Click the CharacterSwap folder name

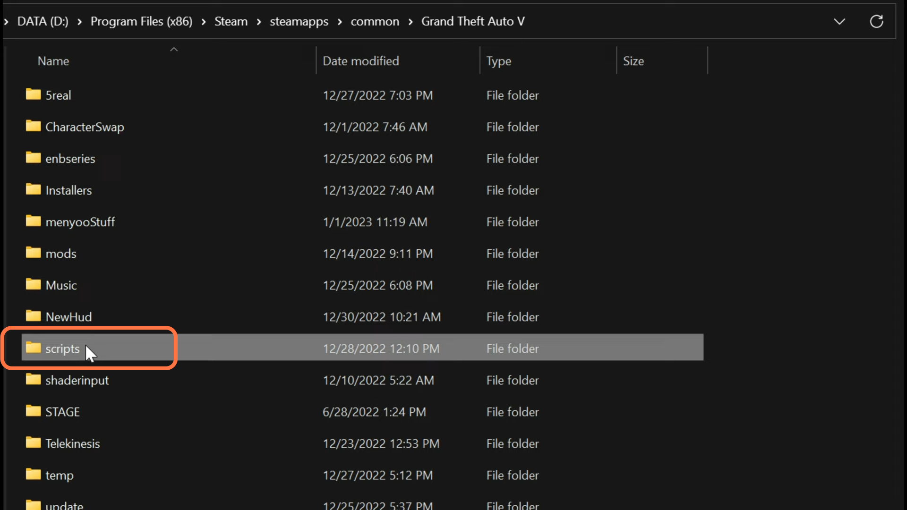[85, 127]
